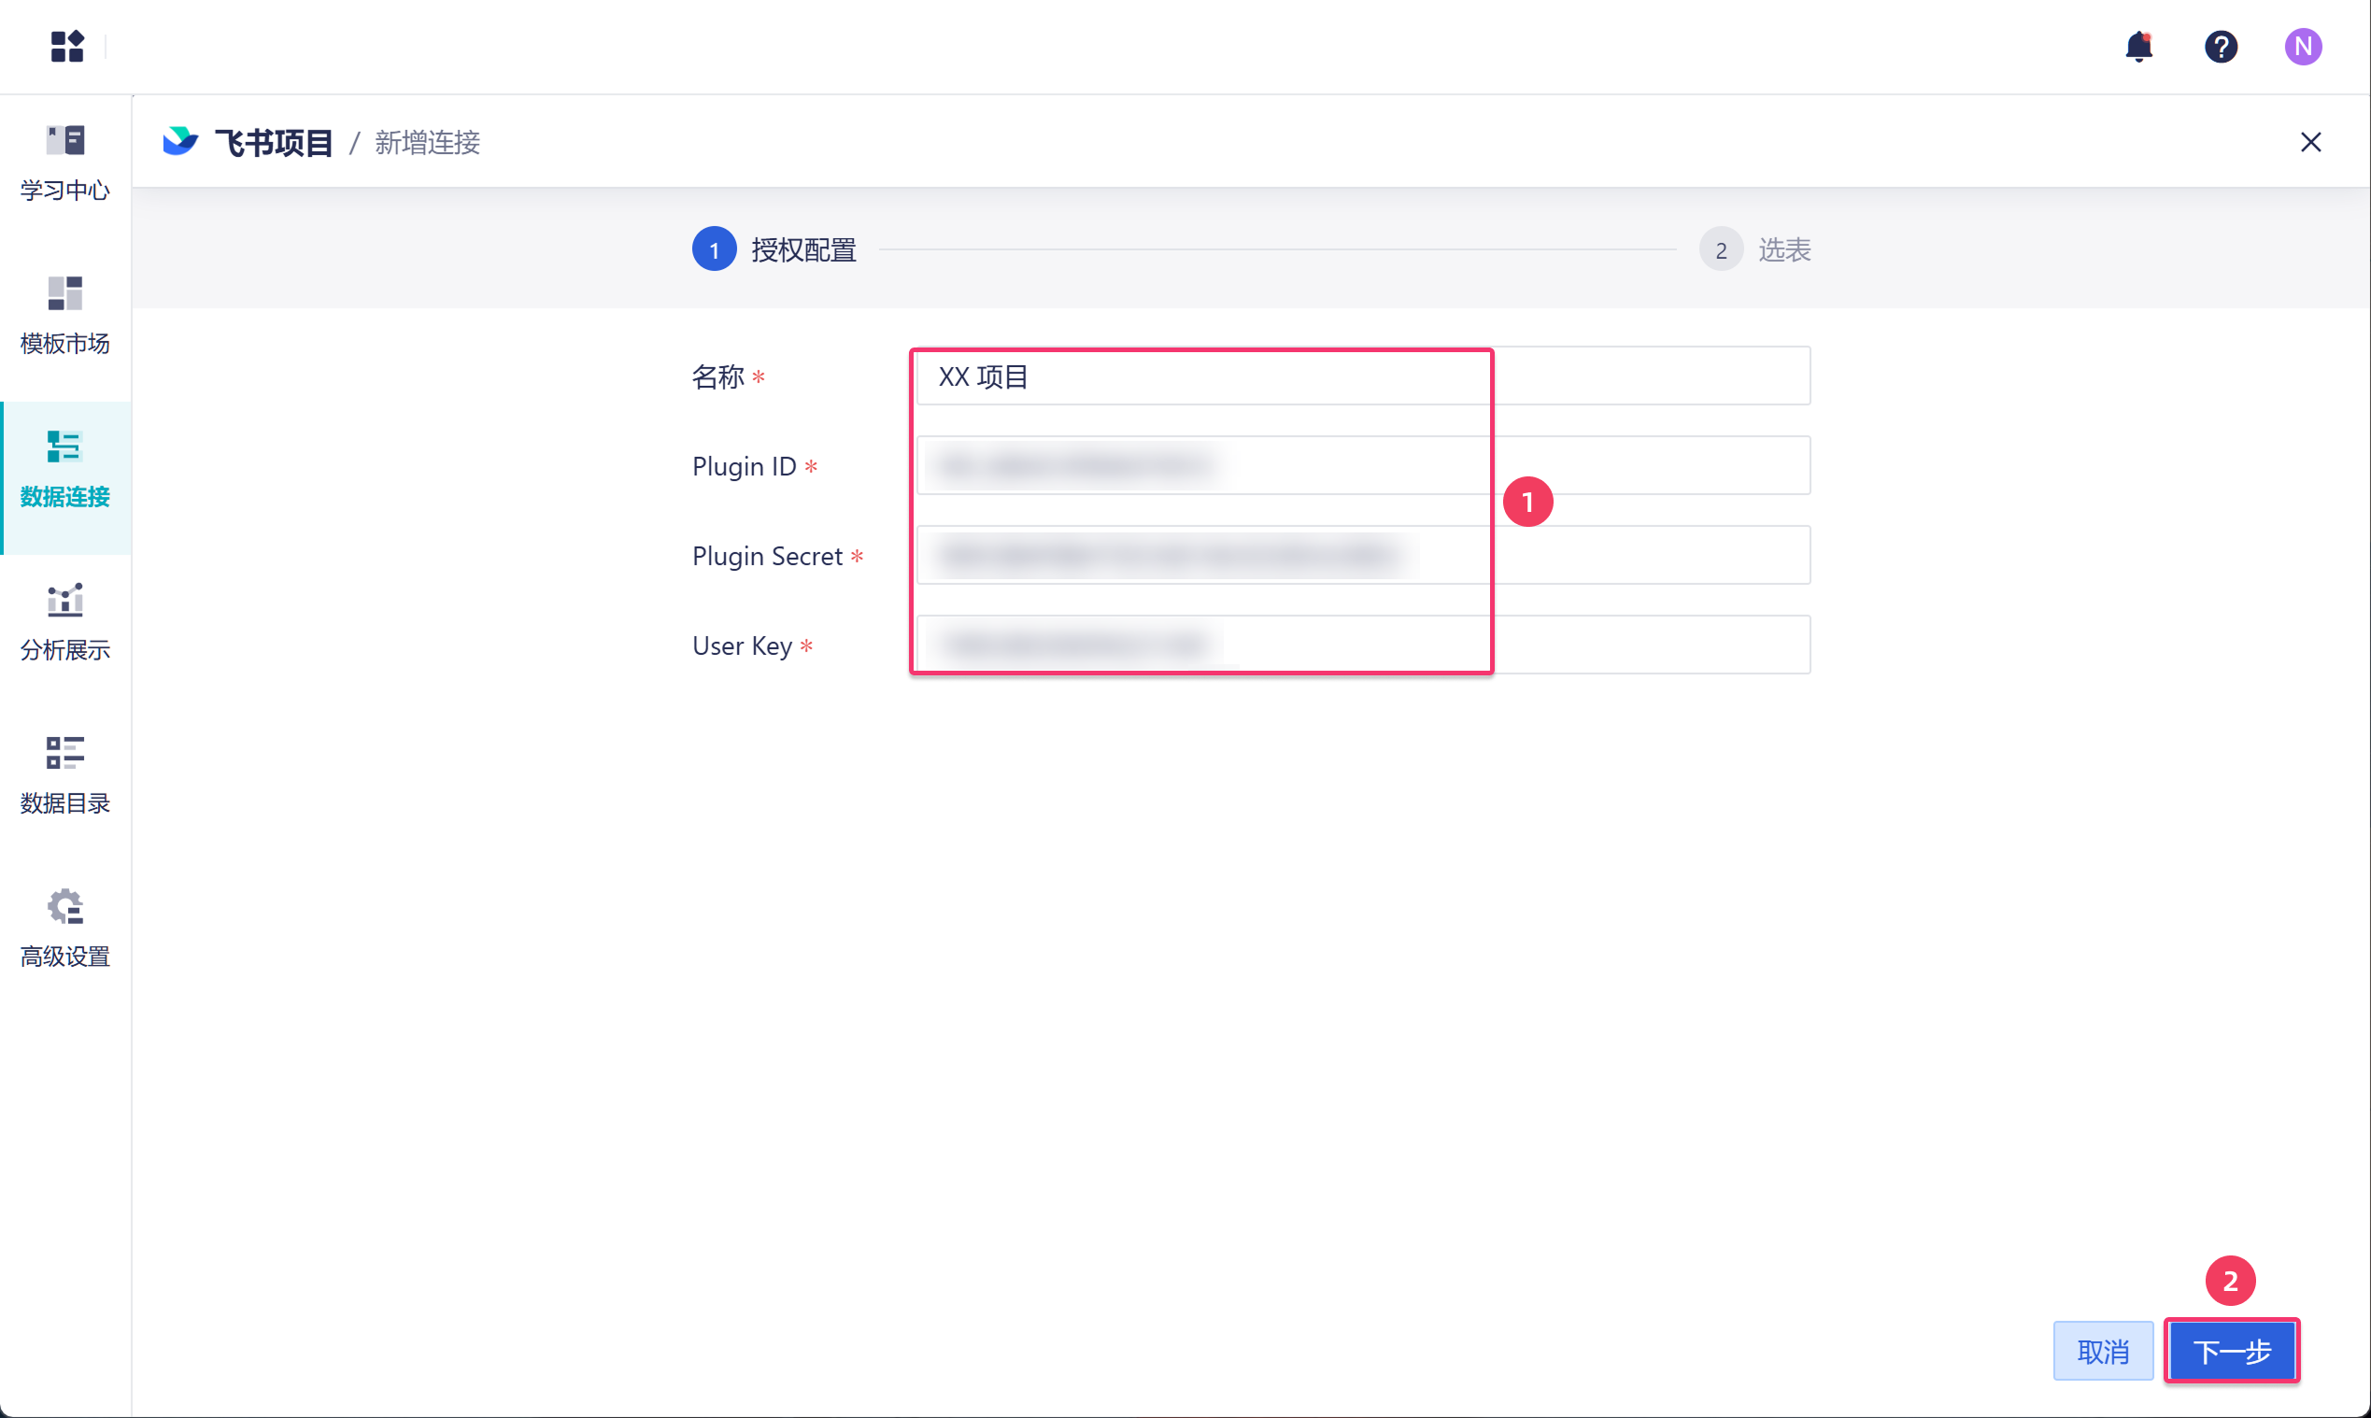Screen dimensions: 2371x1418
Task: Open 模板市场 from sidebar
Action: [65, 316]
